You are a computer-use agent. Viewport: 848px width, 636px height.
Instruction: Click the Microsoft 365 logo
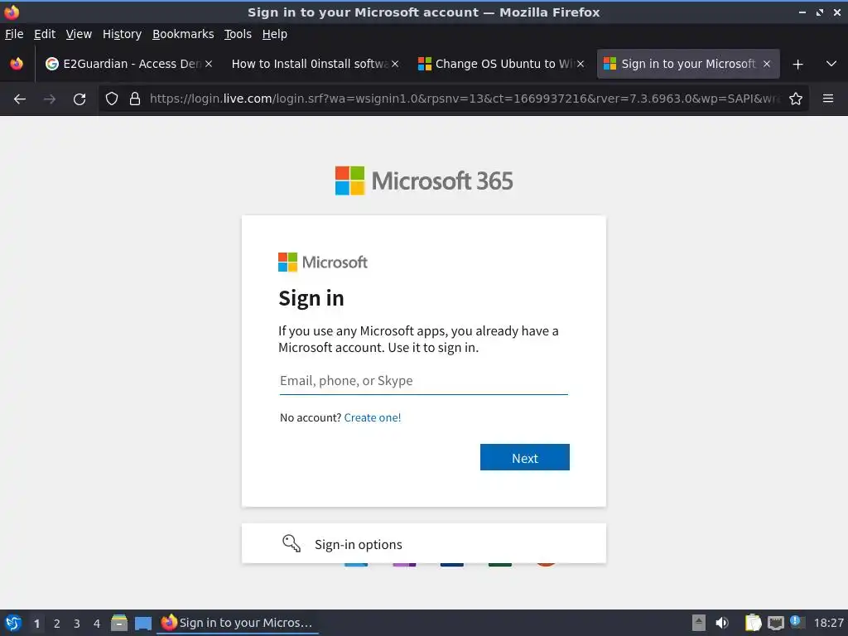click(424, 181)
